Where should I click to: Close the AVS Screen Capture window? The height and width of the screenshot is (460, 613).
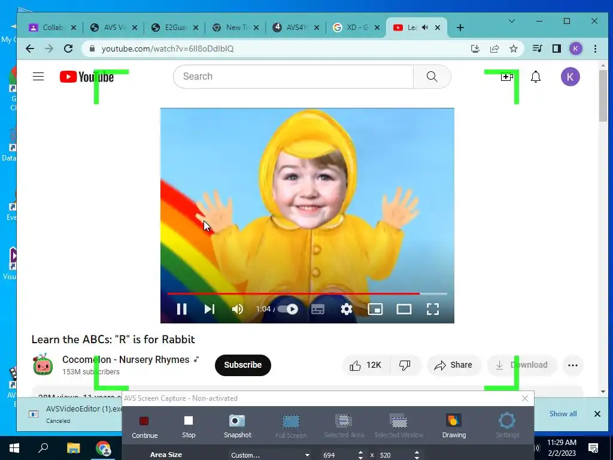coord(525,398)
